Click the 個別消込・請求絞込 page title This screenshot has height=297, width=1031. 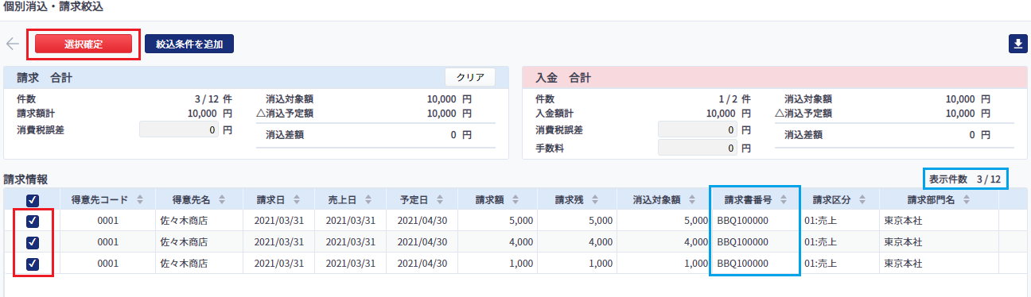[x=53, y=7]
